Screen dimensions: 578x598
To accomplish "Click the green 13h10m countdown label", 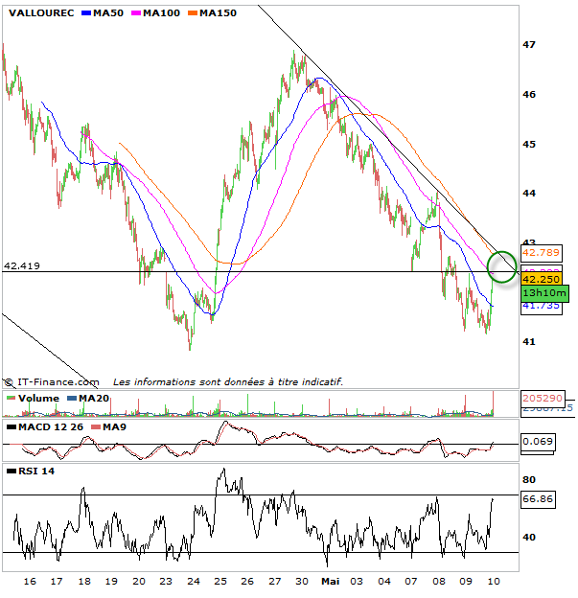I will point(544,292).
